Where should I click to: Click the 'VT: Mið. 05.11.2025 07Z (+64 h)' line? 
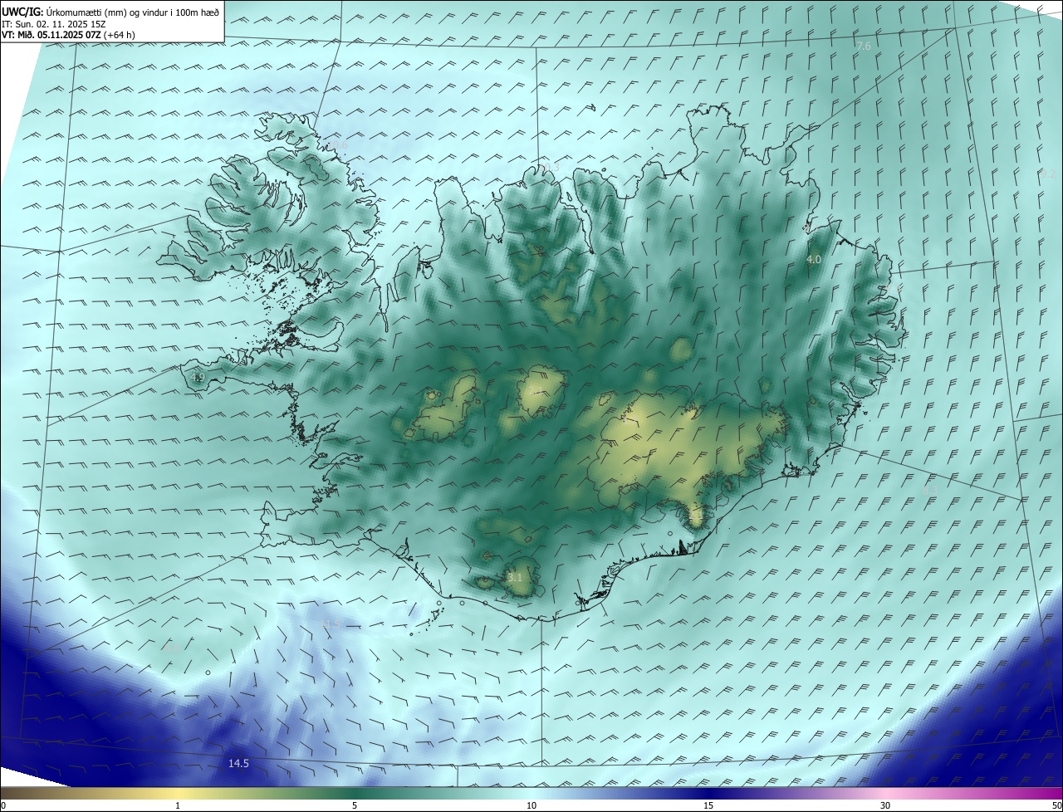(68, 35)
